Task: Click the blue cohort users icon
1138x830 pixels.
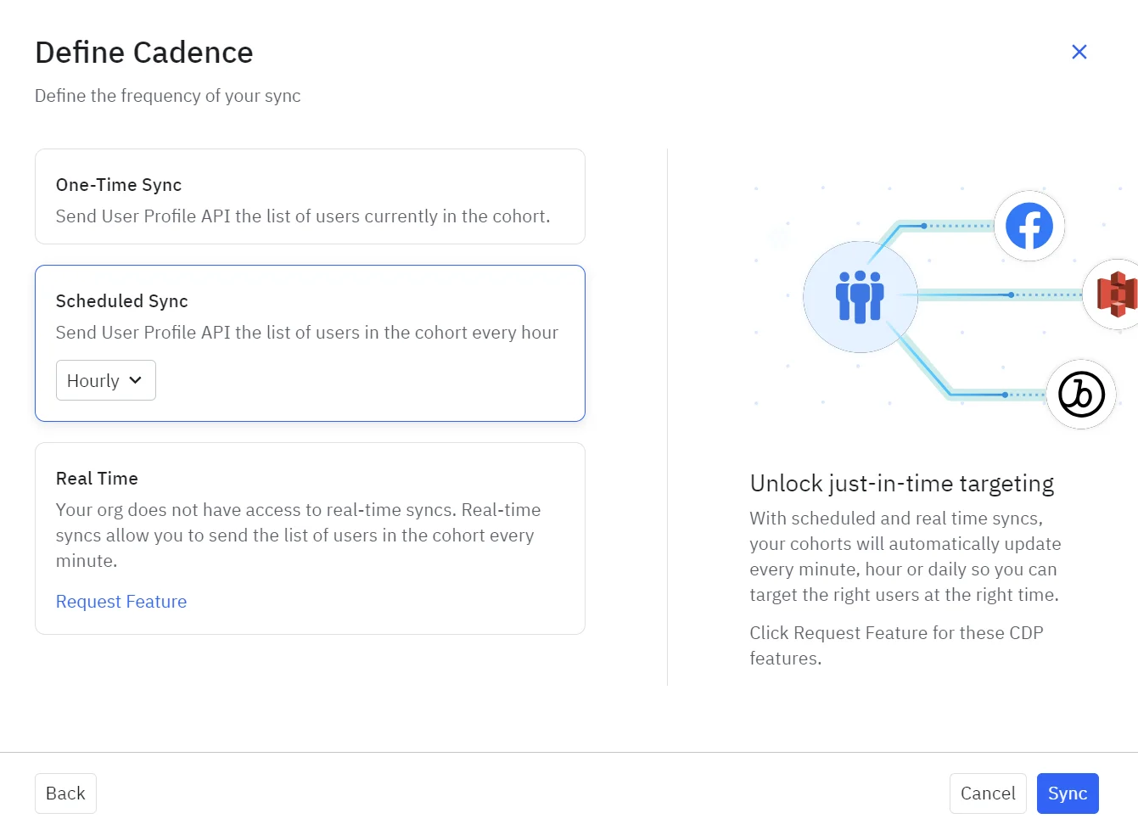Action: 860,296
